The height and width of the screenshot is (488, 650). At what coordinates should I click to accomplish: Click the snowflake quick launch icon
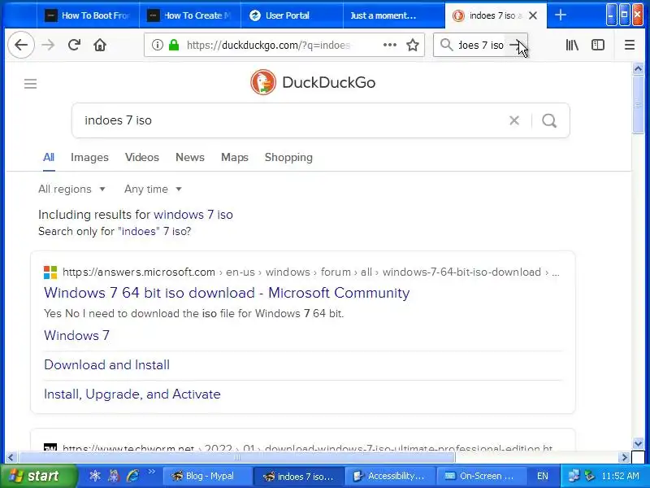[x=95, y=476]
